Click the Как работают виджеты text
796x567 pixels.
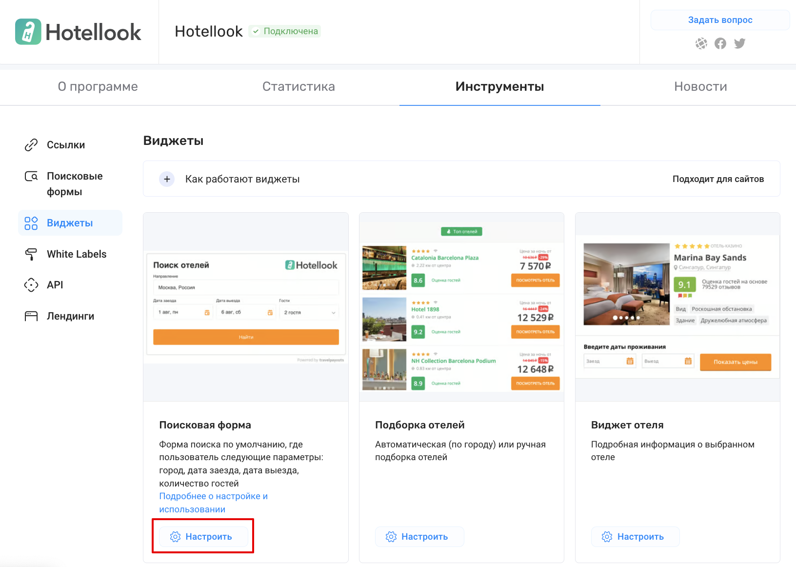coord(242,179)
